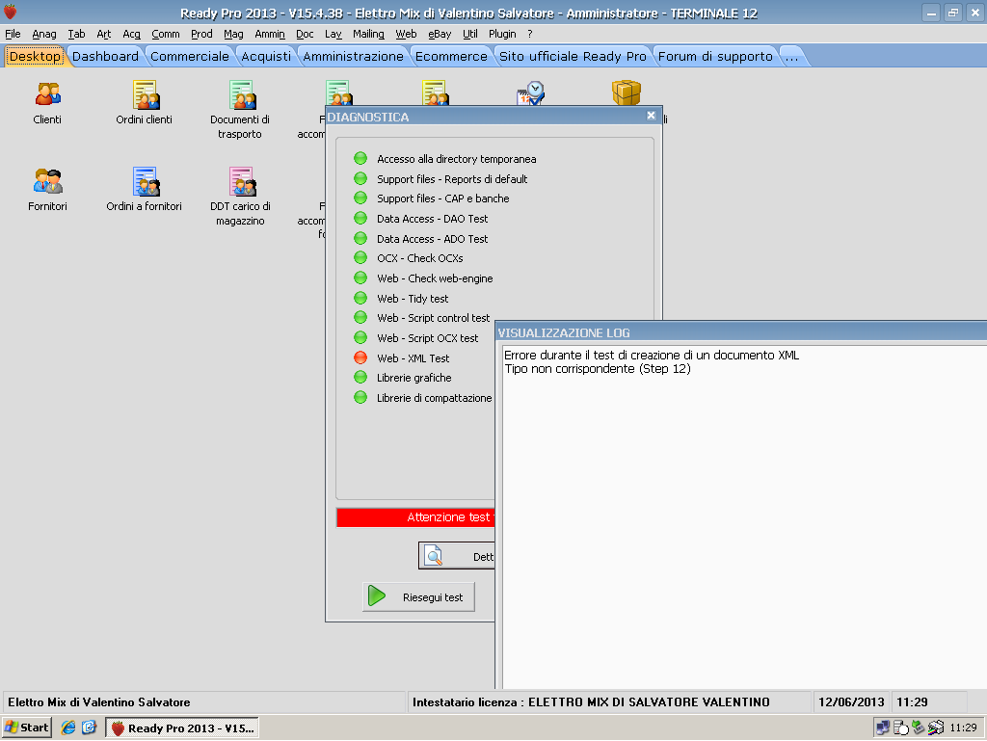Image resolution: width=987 pixels, height=741 pixels.
Task: Click the 12/06/2013 date in status bar
Action: (x=851, y=702)
